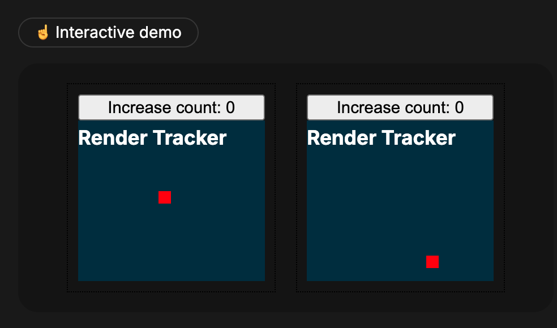This screenshot has width=557, height=328.
Task: Click the pointing finger emoji in the badge
Action: click(43, 33)
